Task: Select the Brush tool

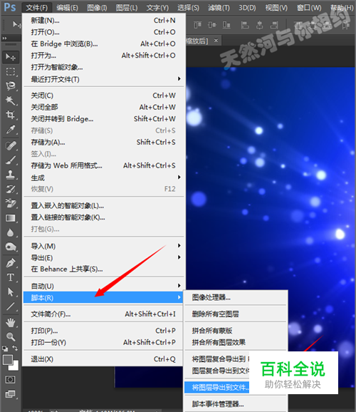Action: click(11, 160)
